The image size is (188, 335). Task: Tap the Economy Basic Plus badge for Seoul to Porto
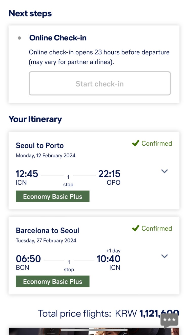point(53,196)
